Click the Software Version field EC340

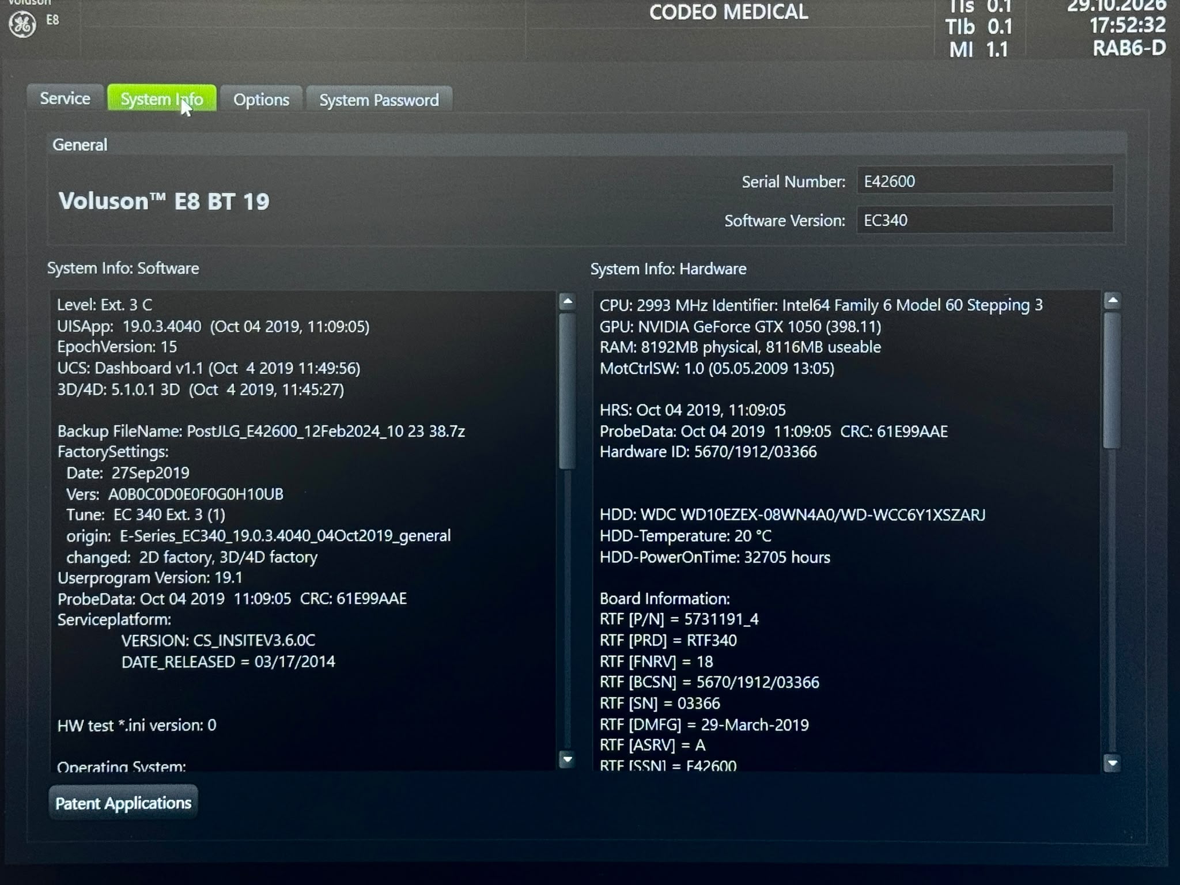985,220
